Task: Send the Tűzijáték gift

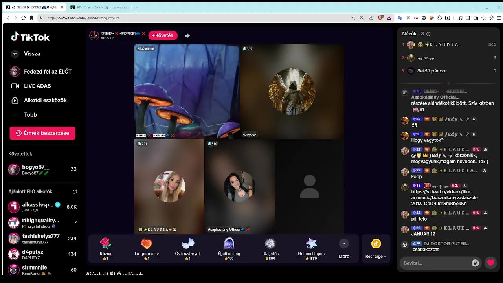Action: (270, 249)
